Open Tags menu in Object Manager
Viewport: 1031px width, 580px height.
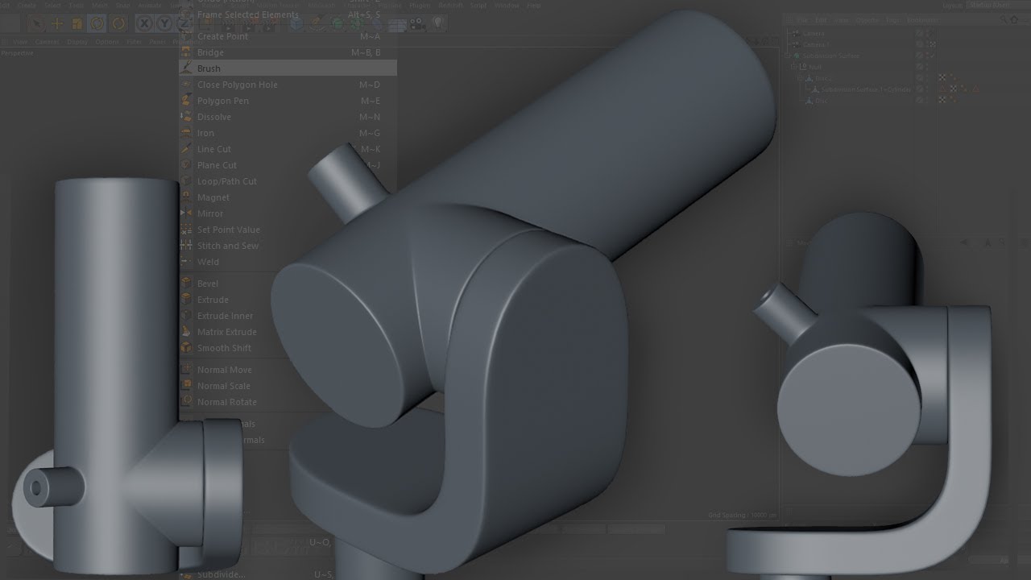tap(892, 20)
